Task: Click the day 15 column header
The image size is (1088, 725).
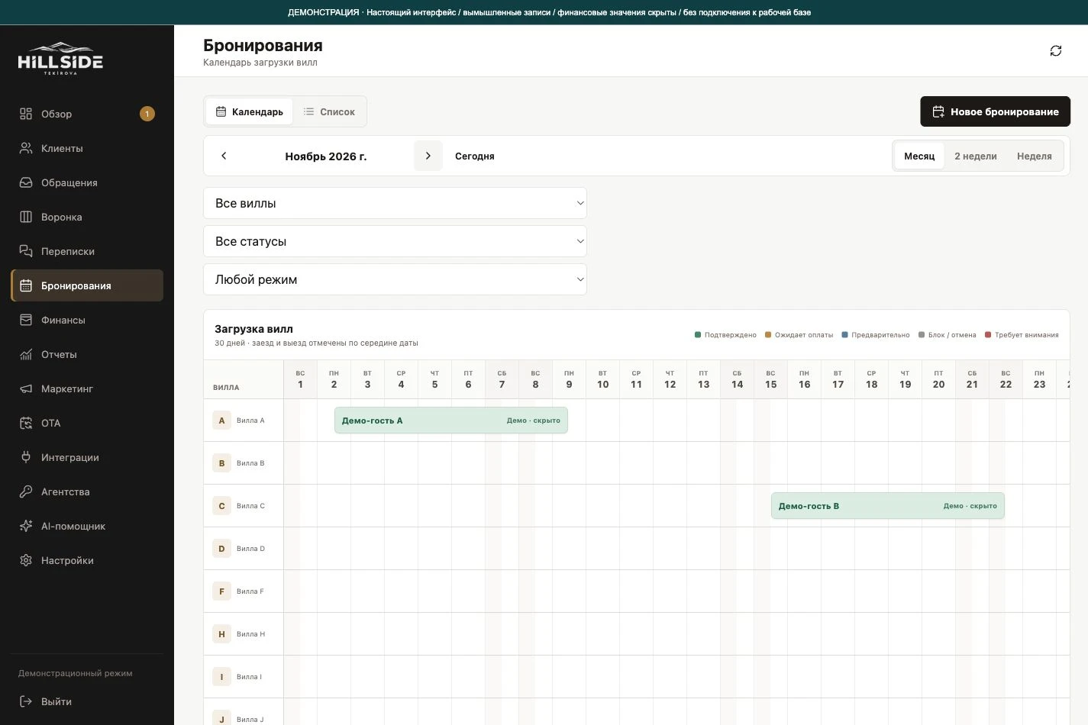Action: (x=771, y=379)
